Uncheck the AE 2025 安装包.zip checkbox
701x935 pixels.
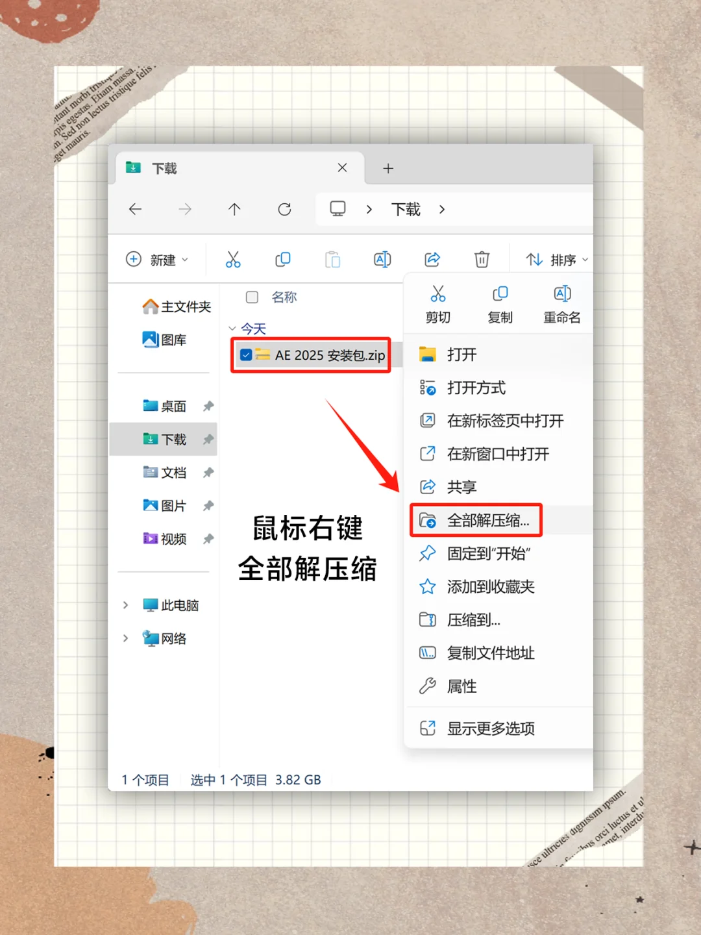coord(245,355)
